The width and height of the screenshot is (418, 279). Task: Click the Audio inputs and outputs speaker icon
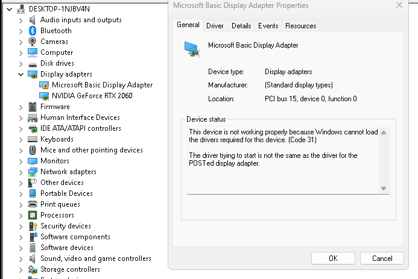[32, 20]
